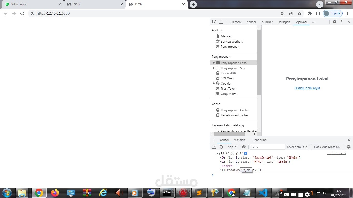353x198 pixels.
Task: Expand the Cookie tree arrow
Action: click(x=214, y=84)
